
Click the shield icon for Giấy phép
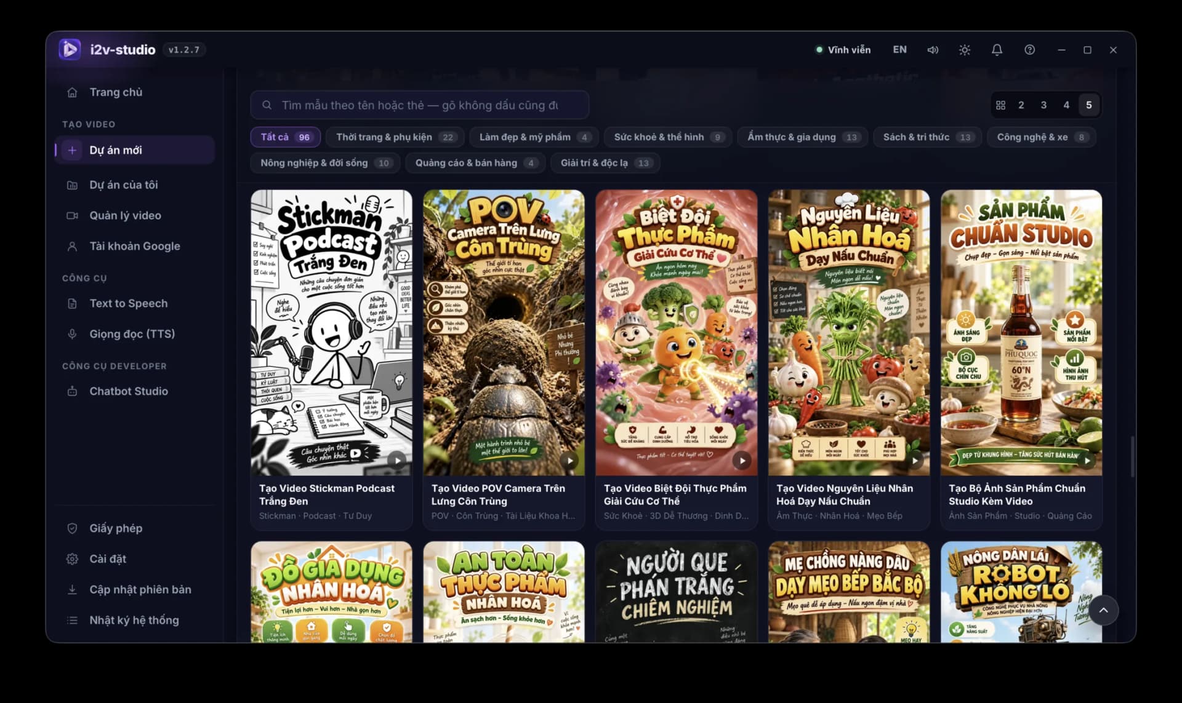click(x=72, y=528)
